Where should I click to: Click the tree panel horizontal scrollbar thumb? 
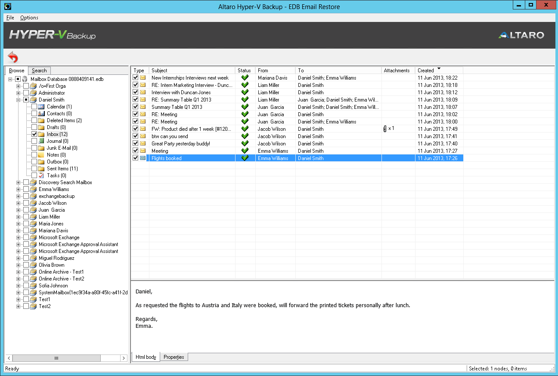pos(56,358)
